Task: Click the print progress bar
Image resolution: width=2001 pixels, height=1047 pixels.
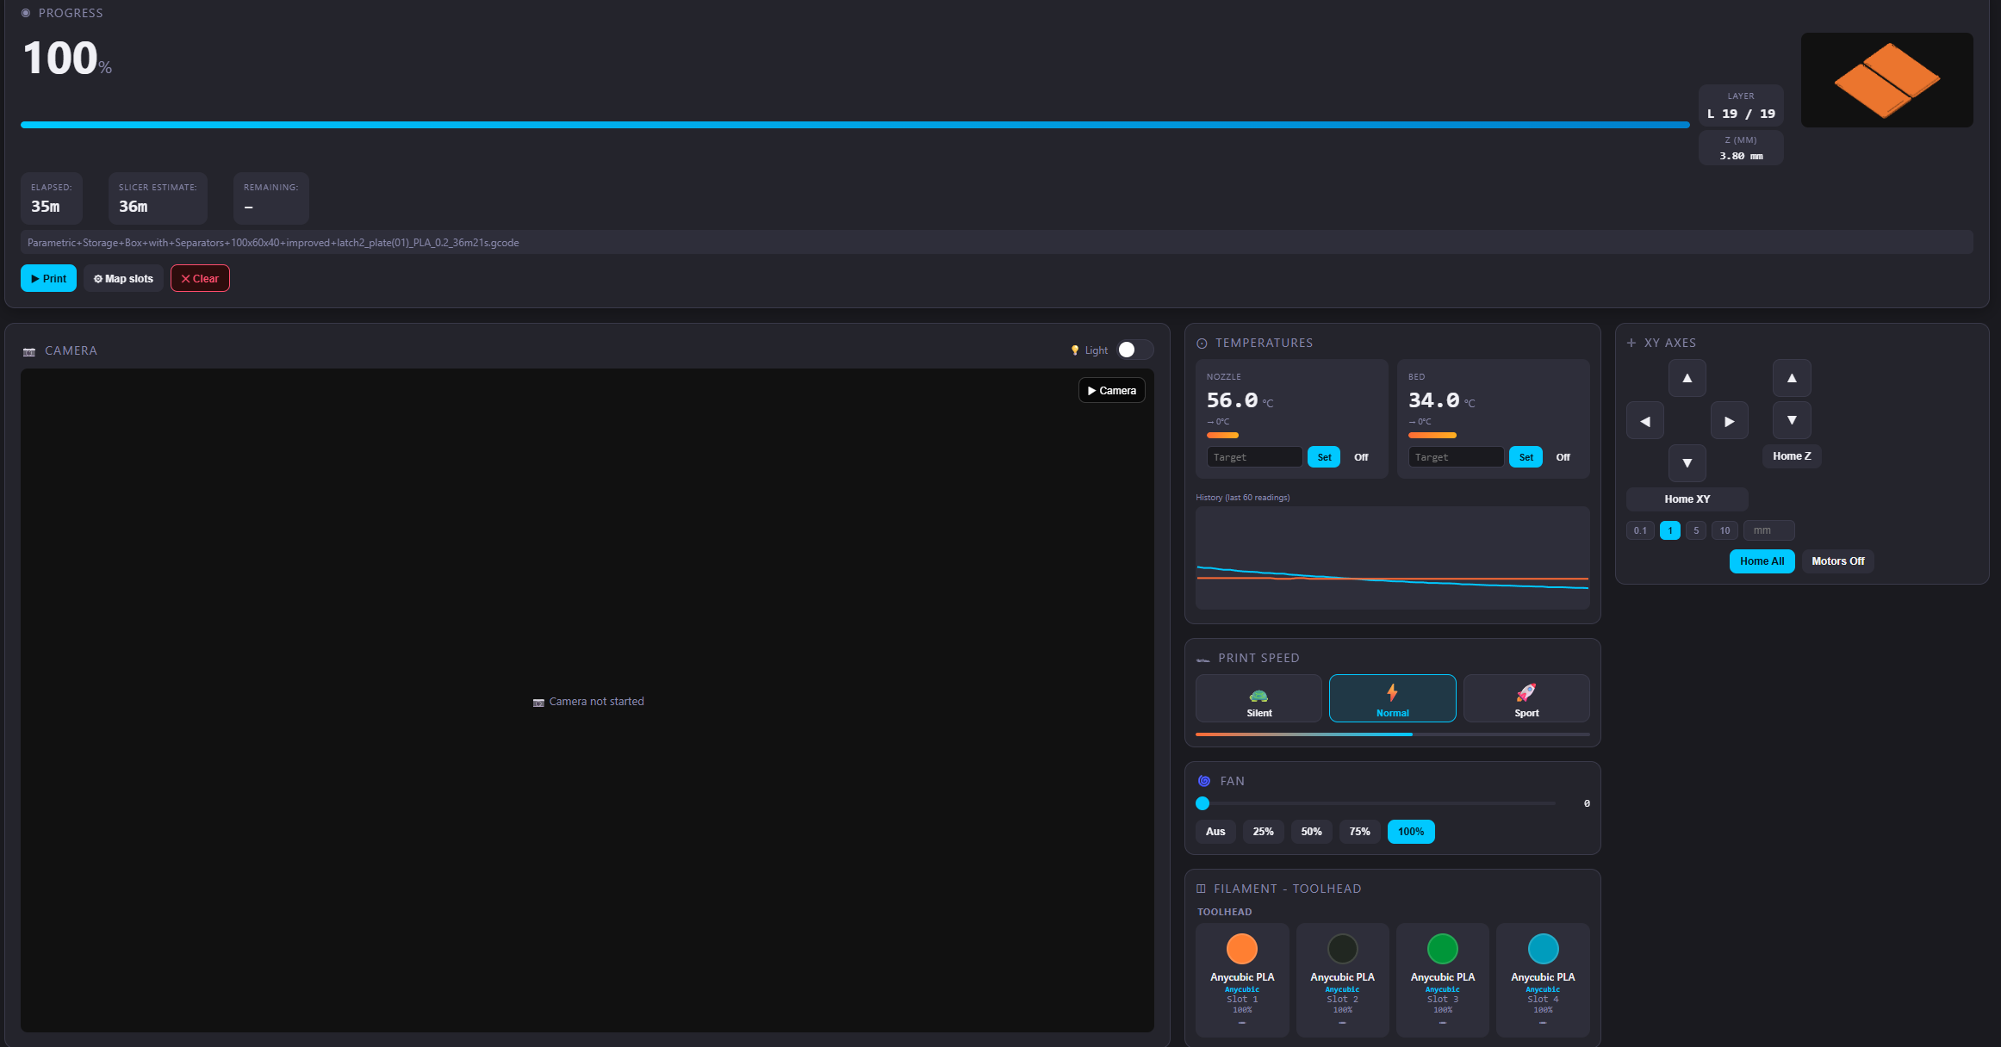Action: point(855,125)
